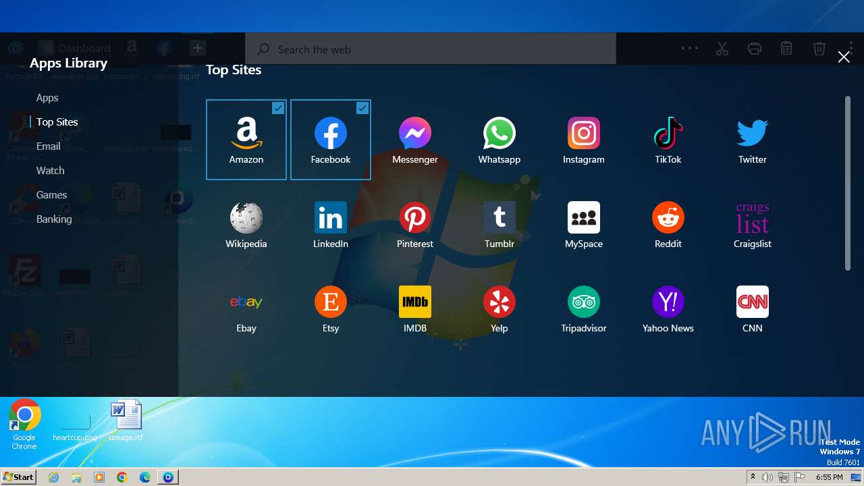Open the three-dot more options
The width and height of the screenshot is (864, 486).
[690, 48]
